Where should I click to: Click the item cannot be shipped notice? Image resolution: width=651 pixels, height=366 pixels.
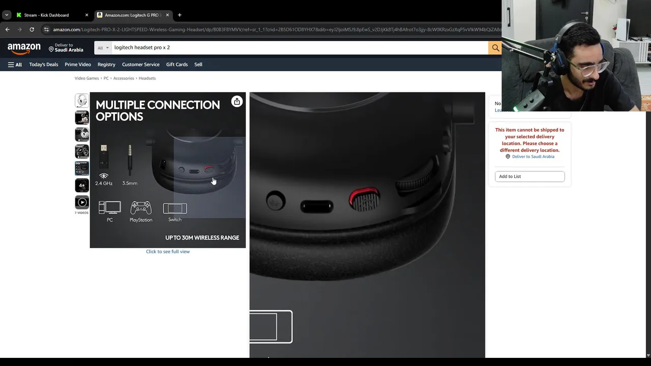[x=529, y=140]
